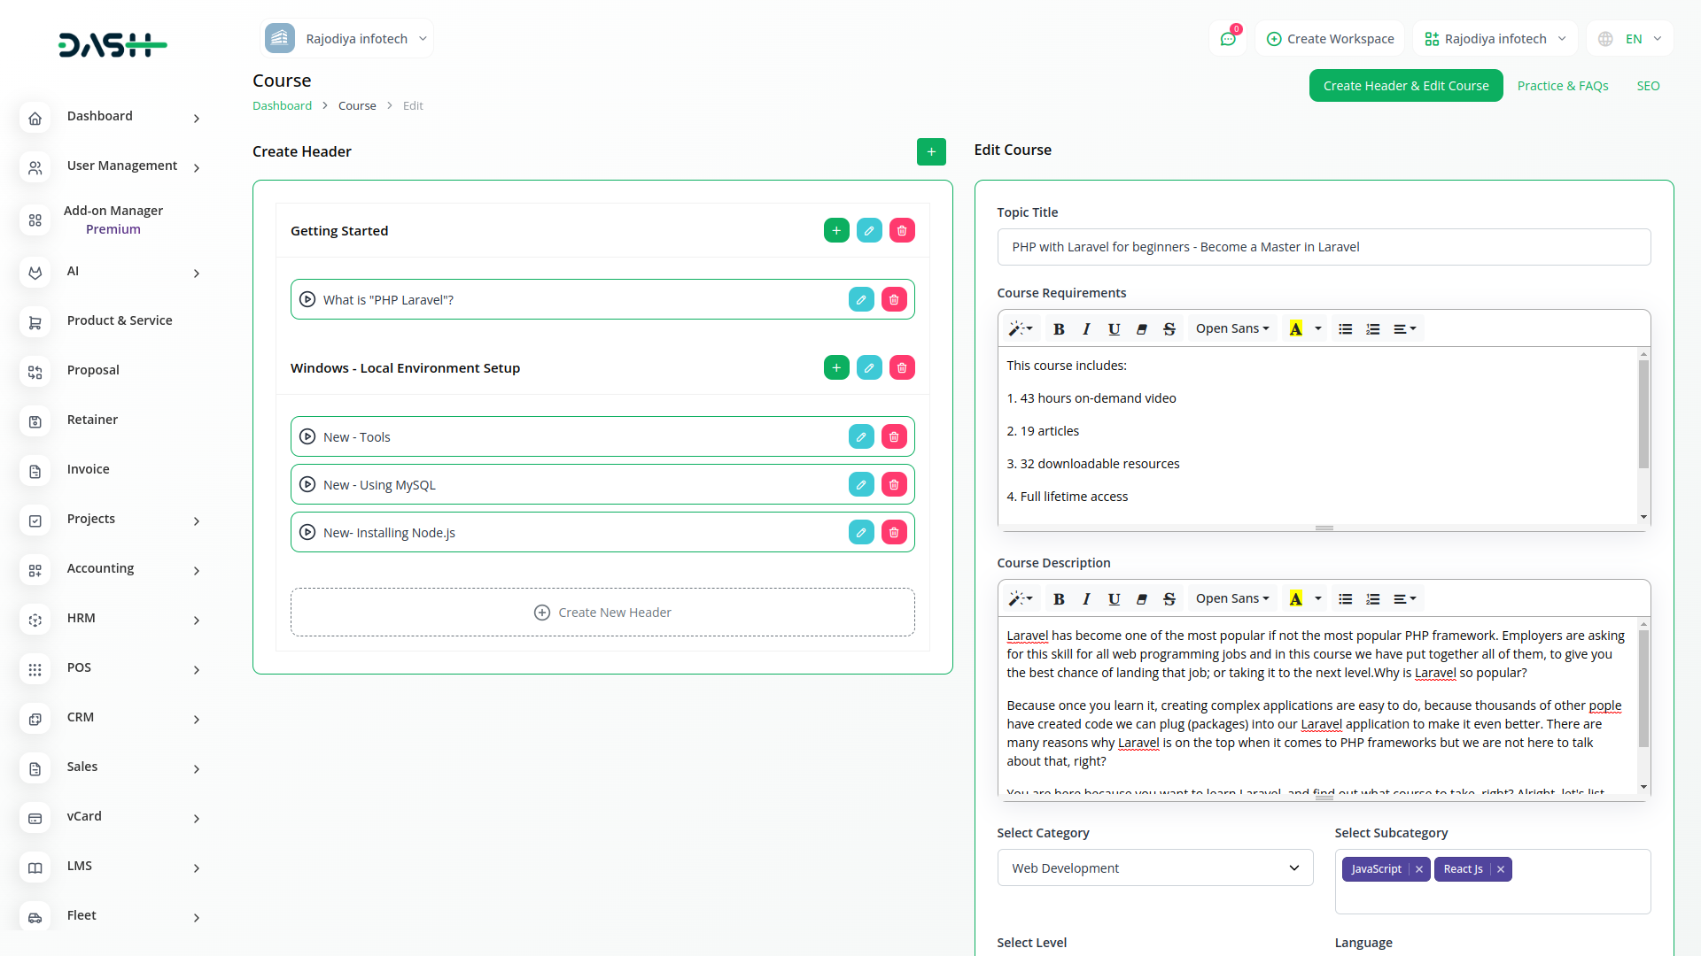1701x956 pixels.
Task: Open Open Sans font dropdown in Course Requirements
Action: click(x=1231, y=328)
